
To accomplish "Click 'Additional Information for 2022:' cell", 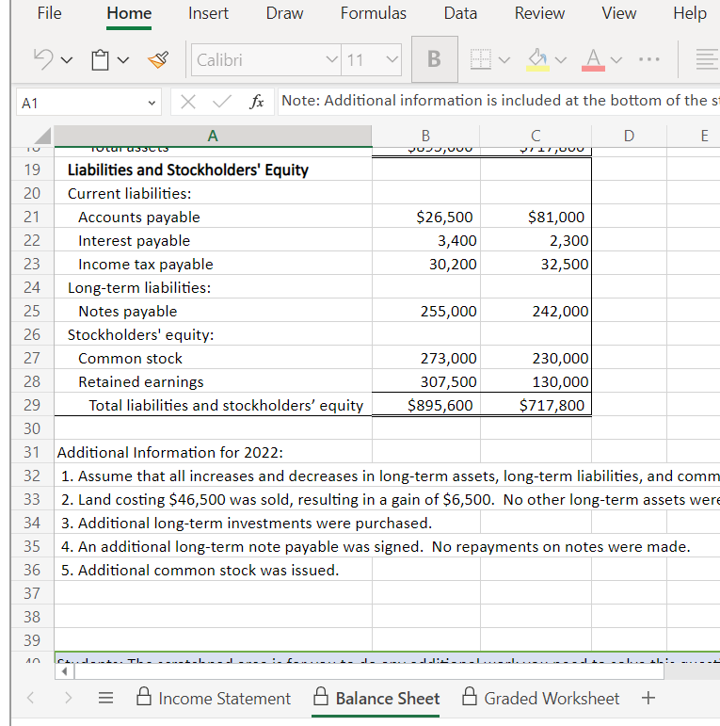I will (x=213, y=452).
